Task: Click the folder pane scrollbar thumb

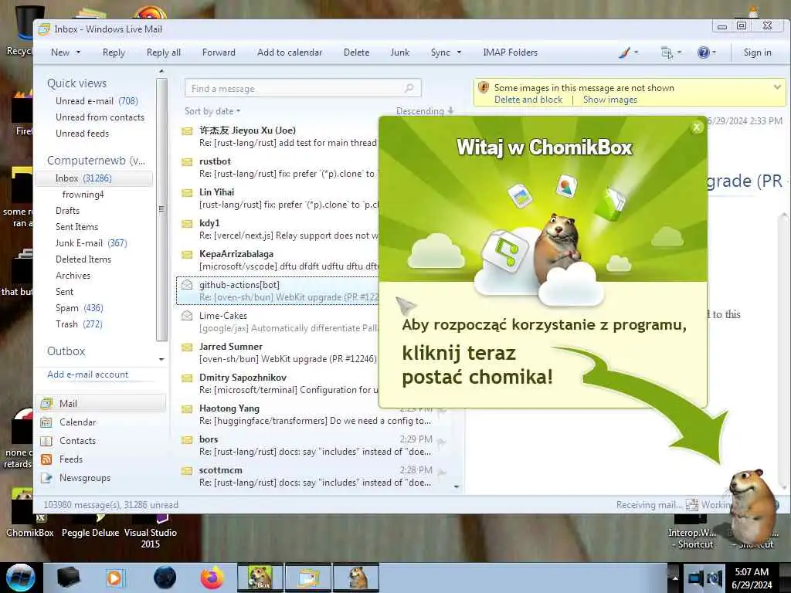Action: [161, 209]
